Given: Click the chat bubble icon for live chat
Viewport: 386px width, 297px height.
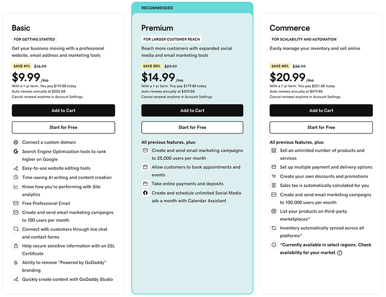Looking at the screenshot, I should [x=16, y=229].
